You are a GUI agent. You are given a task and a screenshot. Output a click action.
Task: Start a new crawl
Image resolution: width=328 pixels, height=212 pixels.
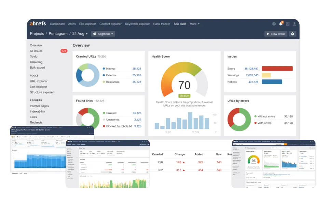tap(276, 34)
